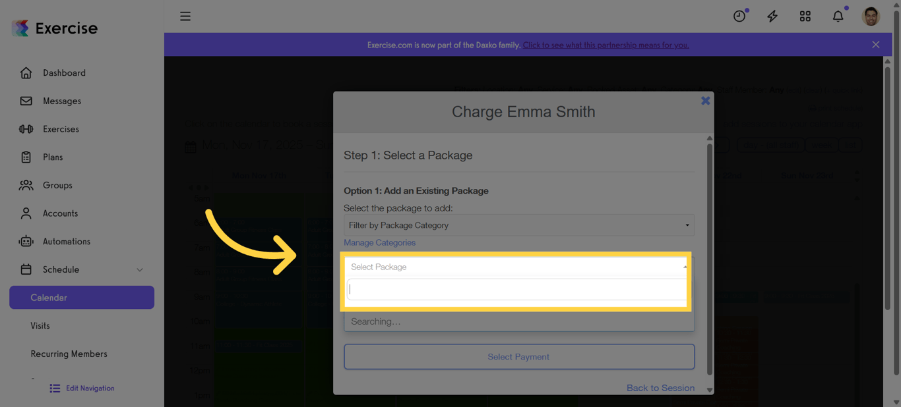901x407 pixels.
Task: Click the clock history icon
Action: (739, 16)
